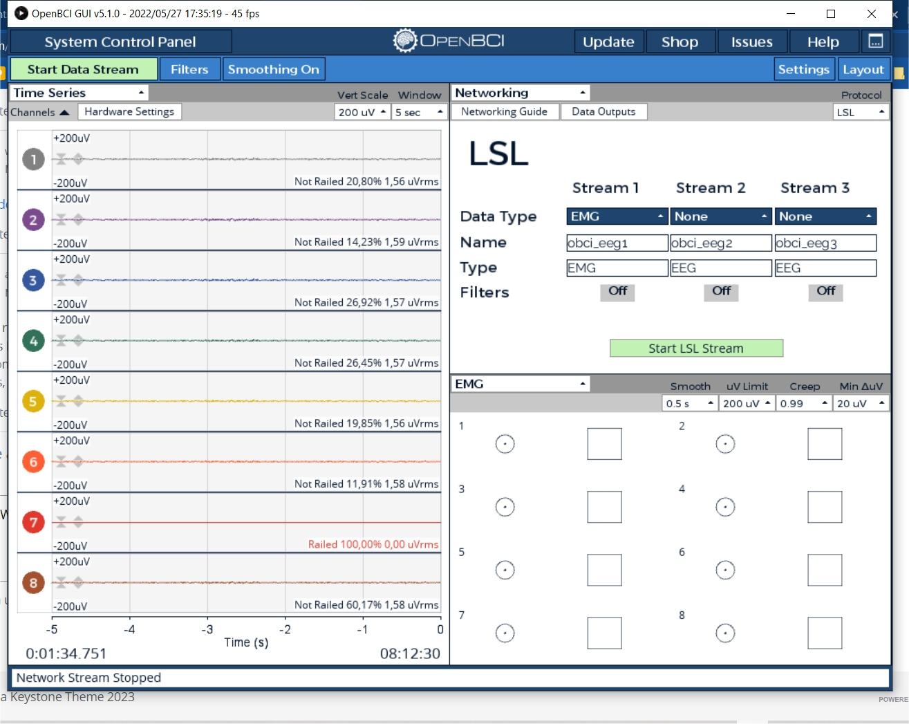Click the impedance hourglass icon on channel 1
The width and height of the screenshot is (909, 724).
pyautogui.click(x=62, y=159)
